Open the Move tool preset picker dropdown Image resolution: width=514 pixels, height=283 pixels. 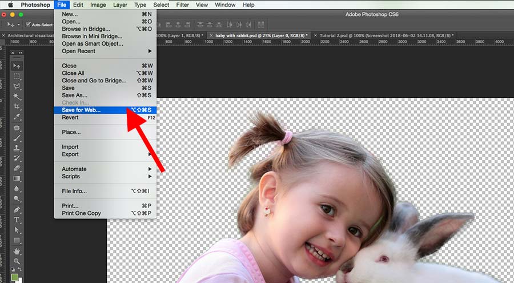pos(19,25)
